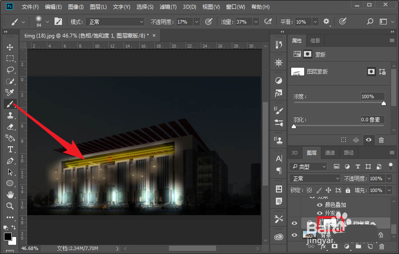Click the search magnifier in options bar
This screenshot has width=399, height=254.
370,22
